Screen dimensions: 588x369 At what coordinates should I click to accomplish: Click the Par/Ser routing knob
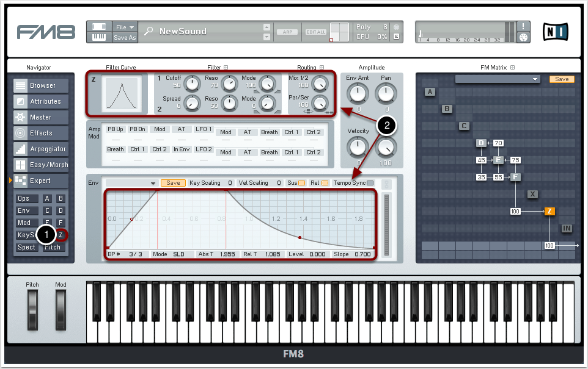[x=320, y=103]
